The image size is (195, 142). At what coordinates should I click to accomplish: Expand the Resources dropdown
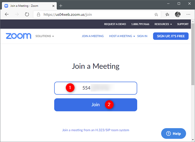click(163, 24)
